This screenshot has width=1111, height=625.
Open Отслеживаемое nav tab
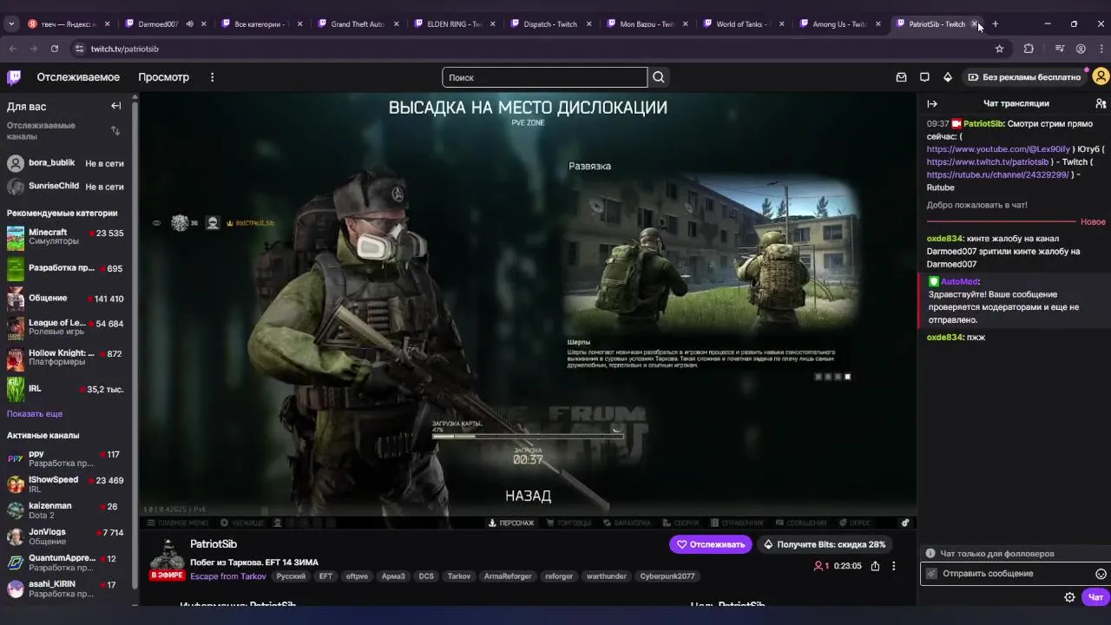78,77
